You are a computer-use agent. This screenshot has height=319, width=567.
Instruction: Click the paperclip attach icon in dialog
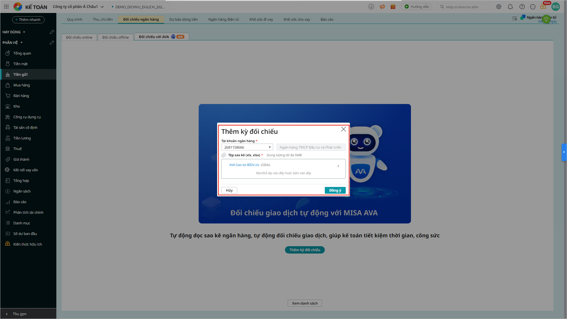[x=224, y=155]
